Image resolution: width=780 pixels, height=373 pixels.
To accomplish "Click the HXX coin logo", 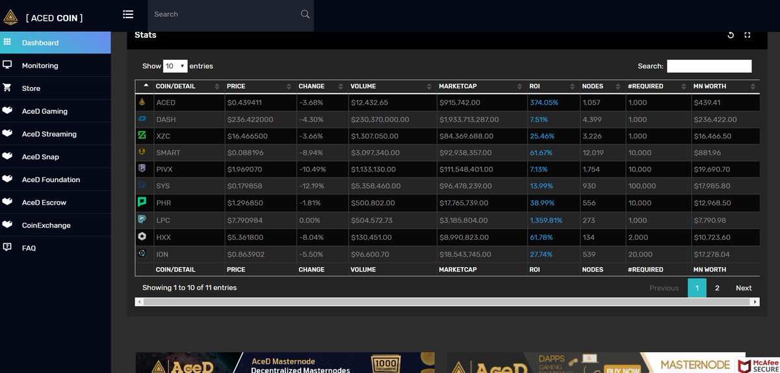I will point(142,237).
